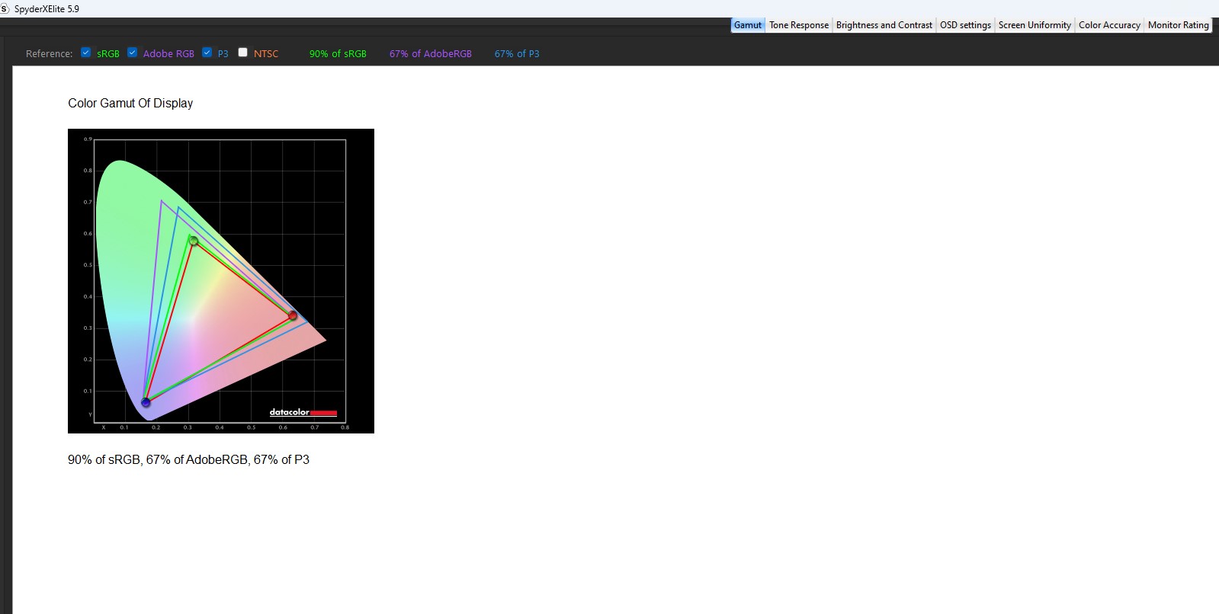1219x614 pixels.
Task: Open the Brightness and Contrast tab
Action: (884, 25)
